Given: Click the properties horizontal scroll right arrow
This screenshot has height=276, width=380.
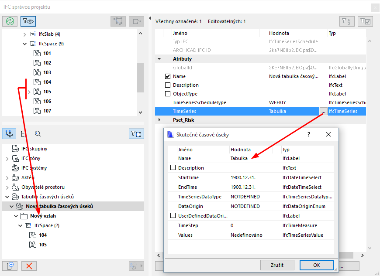Looking at the screenshot, I should pyautogui.click(x=362, y=256).
